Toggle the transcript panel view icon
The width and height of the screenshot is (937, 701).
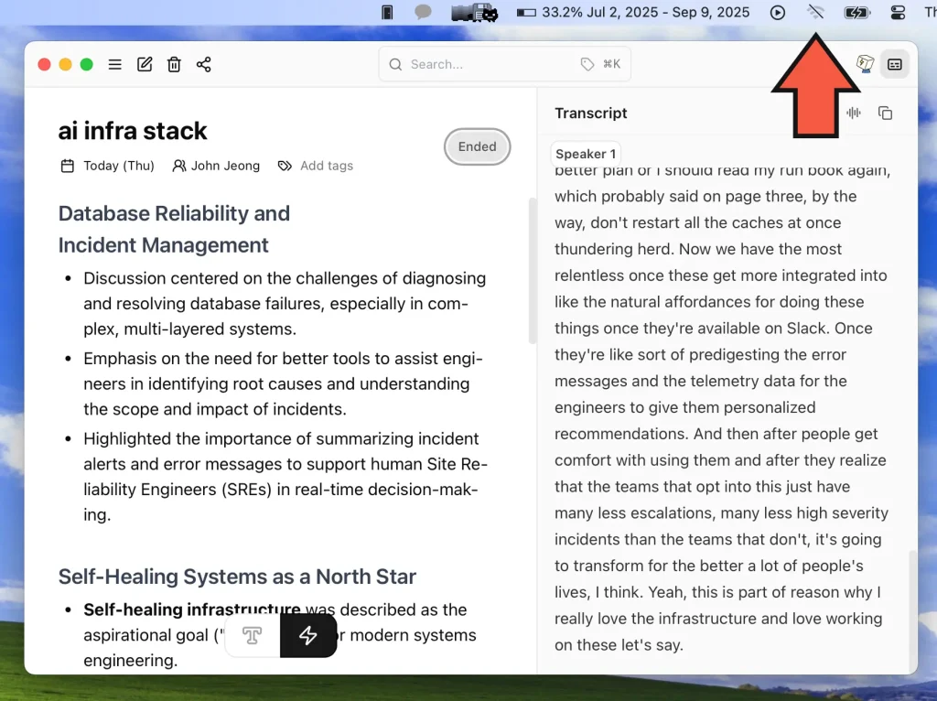895,64
